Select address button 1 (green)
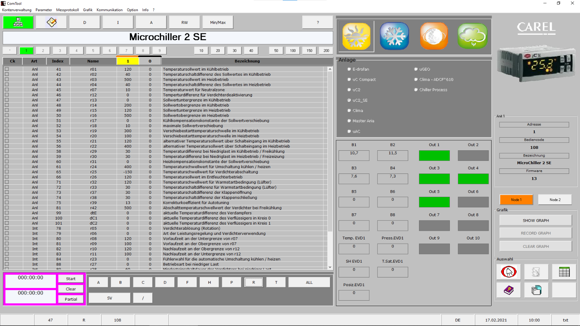The width and height of the screenshot is (580, 326). tap(26, 51)
